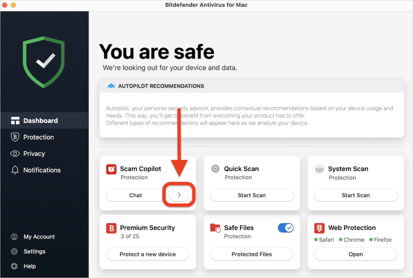View Protected Files
The image size is (413, 278).
tap(251, 254)
